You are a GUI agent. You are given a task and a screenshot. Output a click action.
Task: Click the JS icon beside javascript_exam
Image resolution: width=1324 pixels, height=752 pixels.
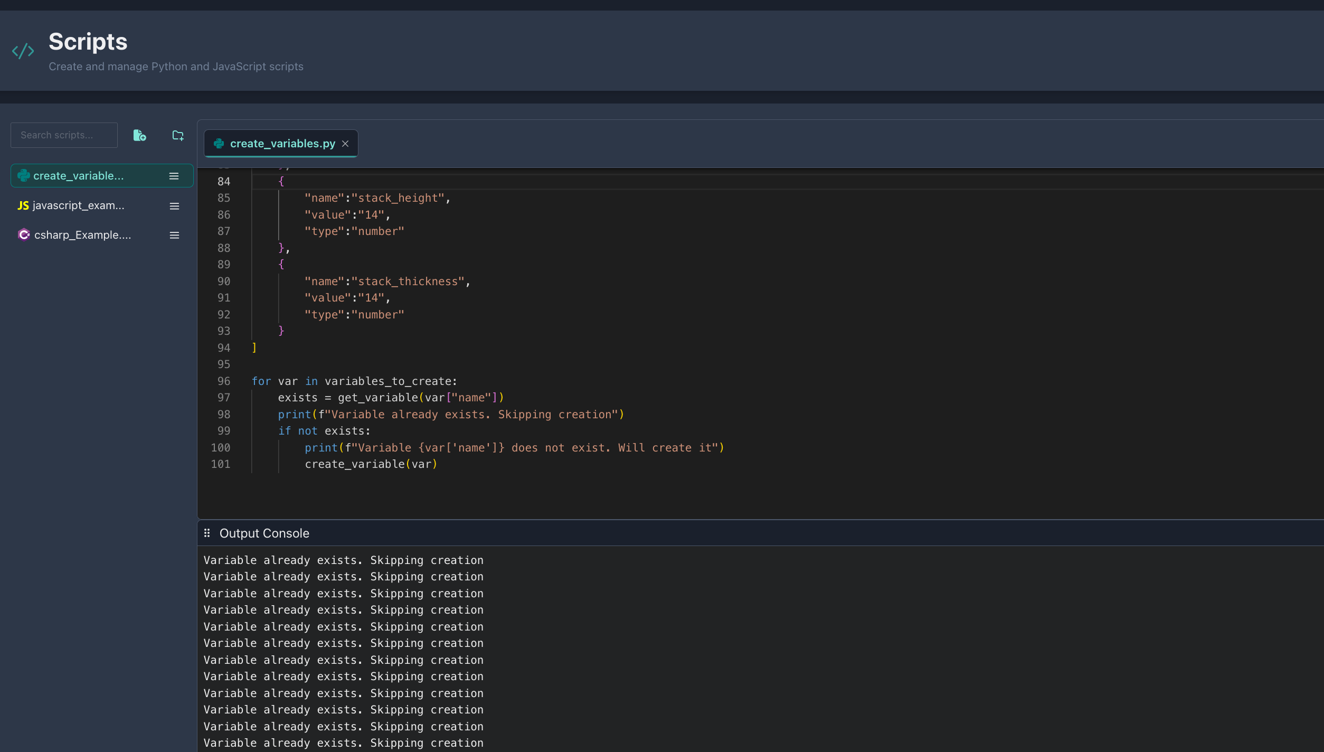pyautogui.click(x=23, y=205)
